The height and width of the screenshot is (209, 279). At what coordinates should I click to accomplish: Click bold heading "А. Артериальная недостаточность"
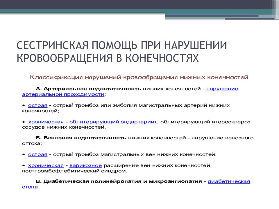[x=88, y=89]
